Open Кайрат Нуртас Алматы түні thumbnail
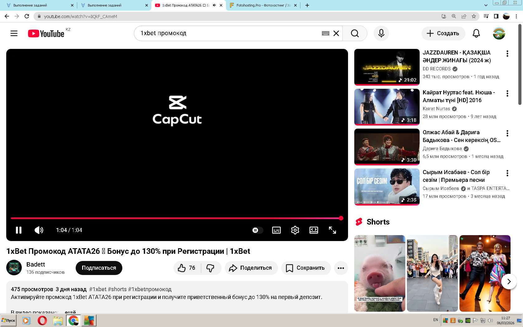Viewport: 523px width, 327px height. coord(387,107)
